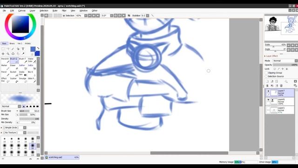Select the SelPen tool
Screen dimensions: 298x168
(x=23, y=67)
